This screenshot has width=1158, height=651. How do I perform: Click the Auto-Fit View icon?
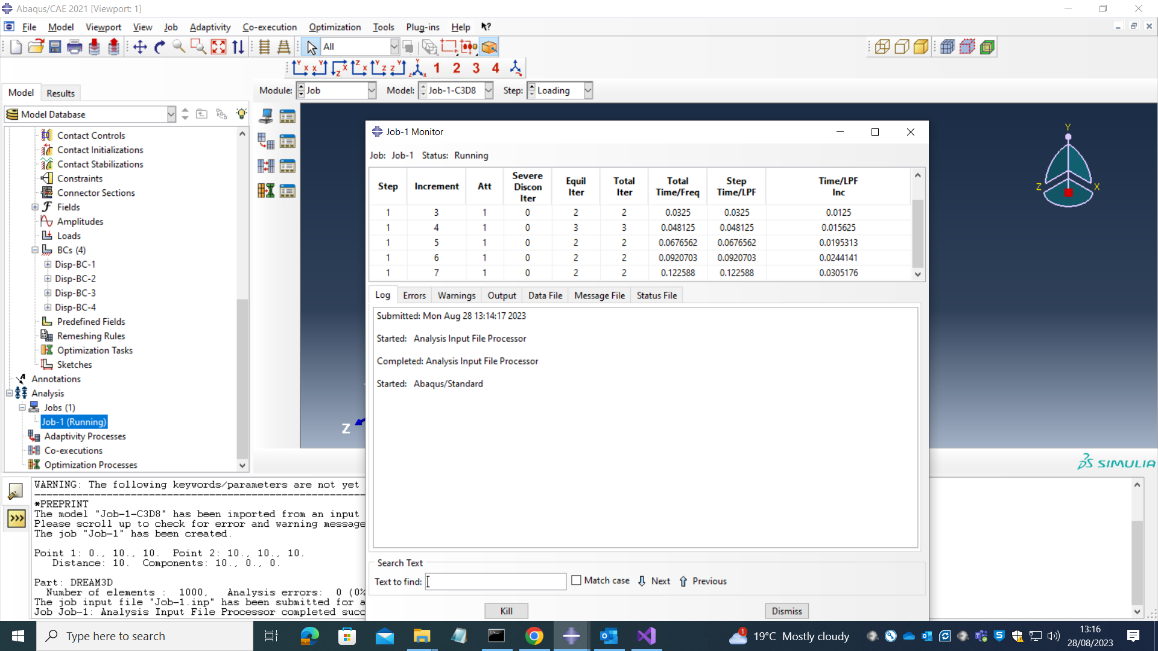point(218,47)
